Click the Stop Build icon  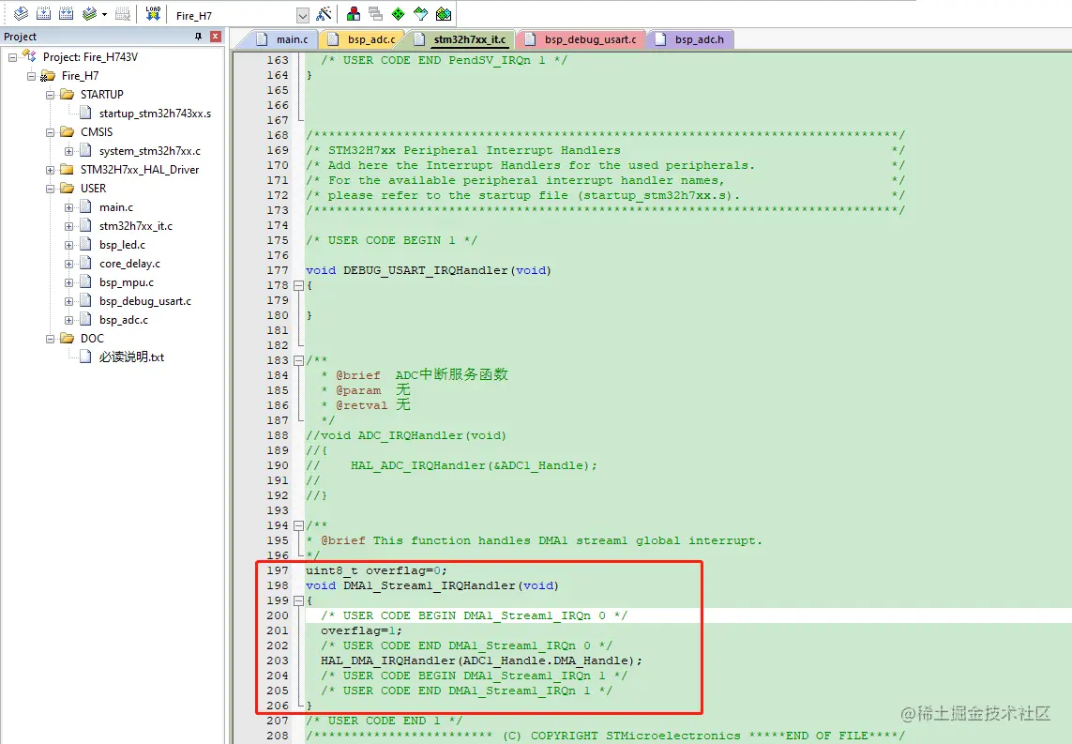tap(123, 14)
